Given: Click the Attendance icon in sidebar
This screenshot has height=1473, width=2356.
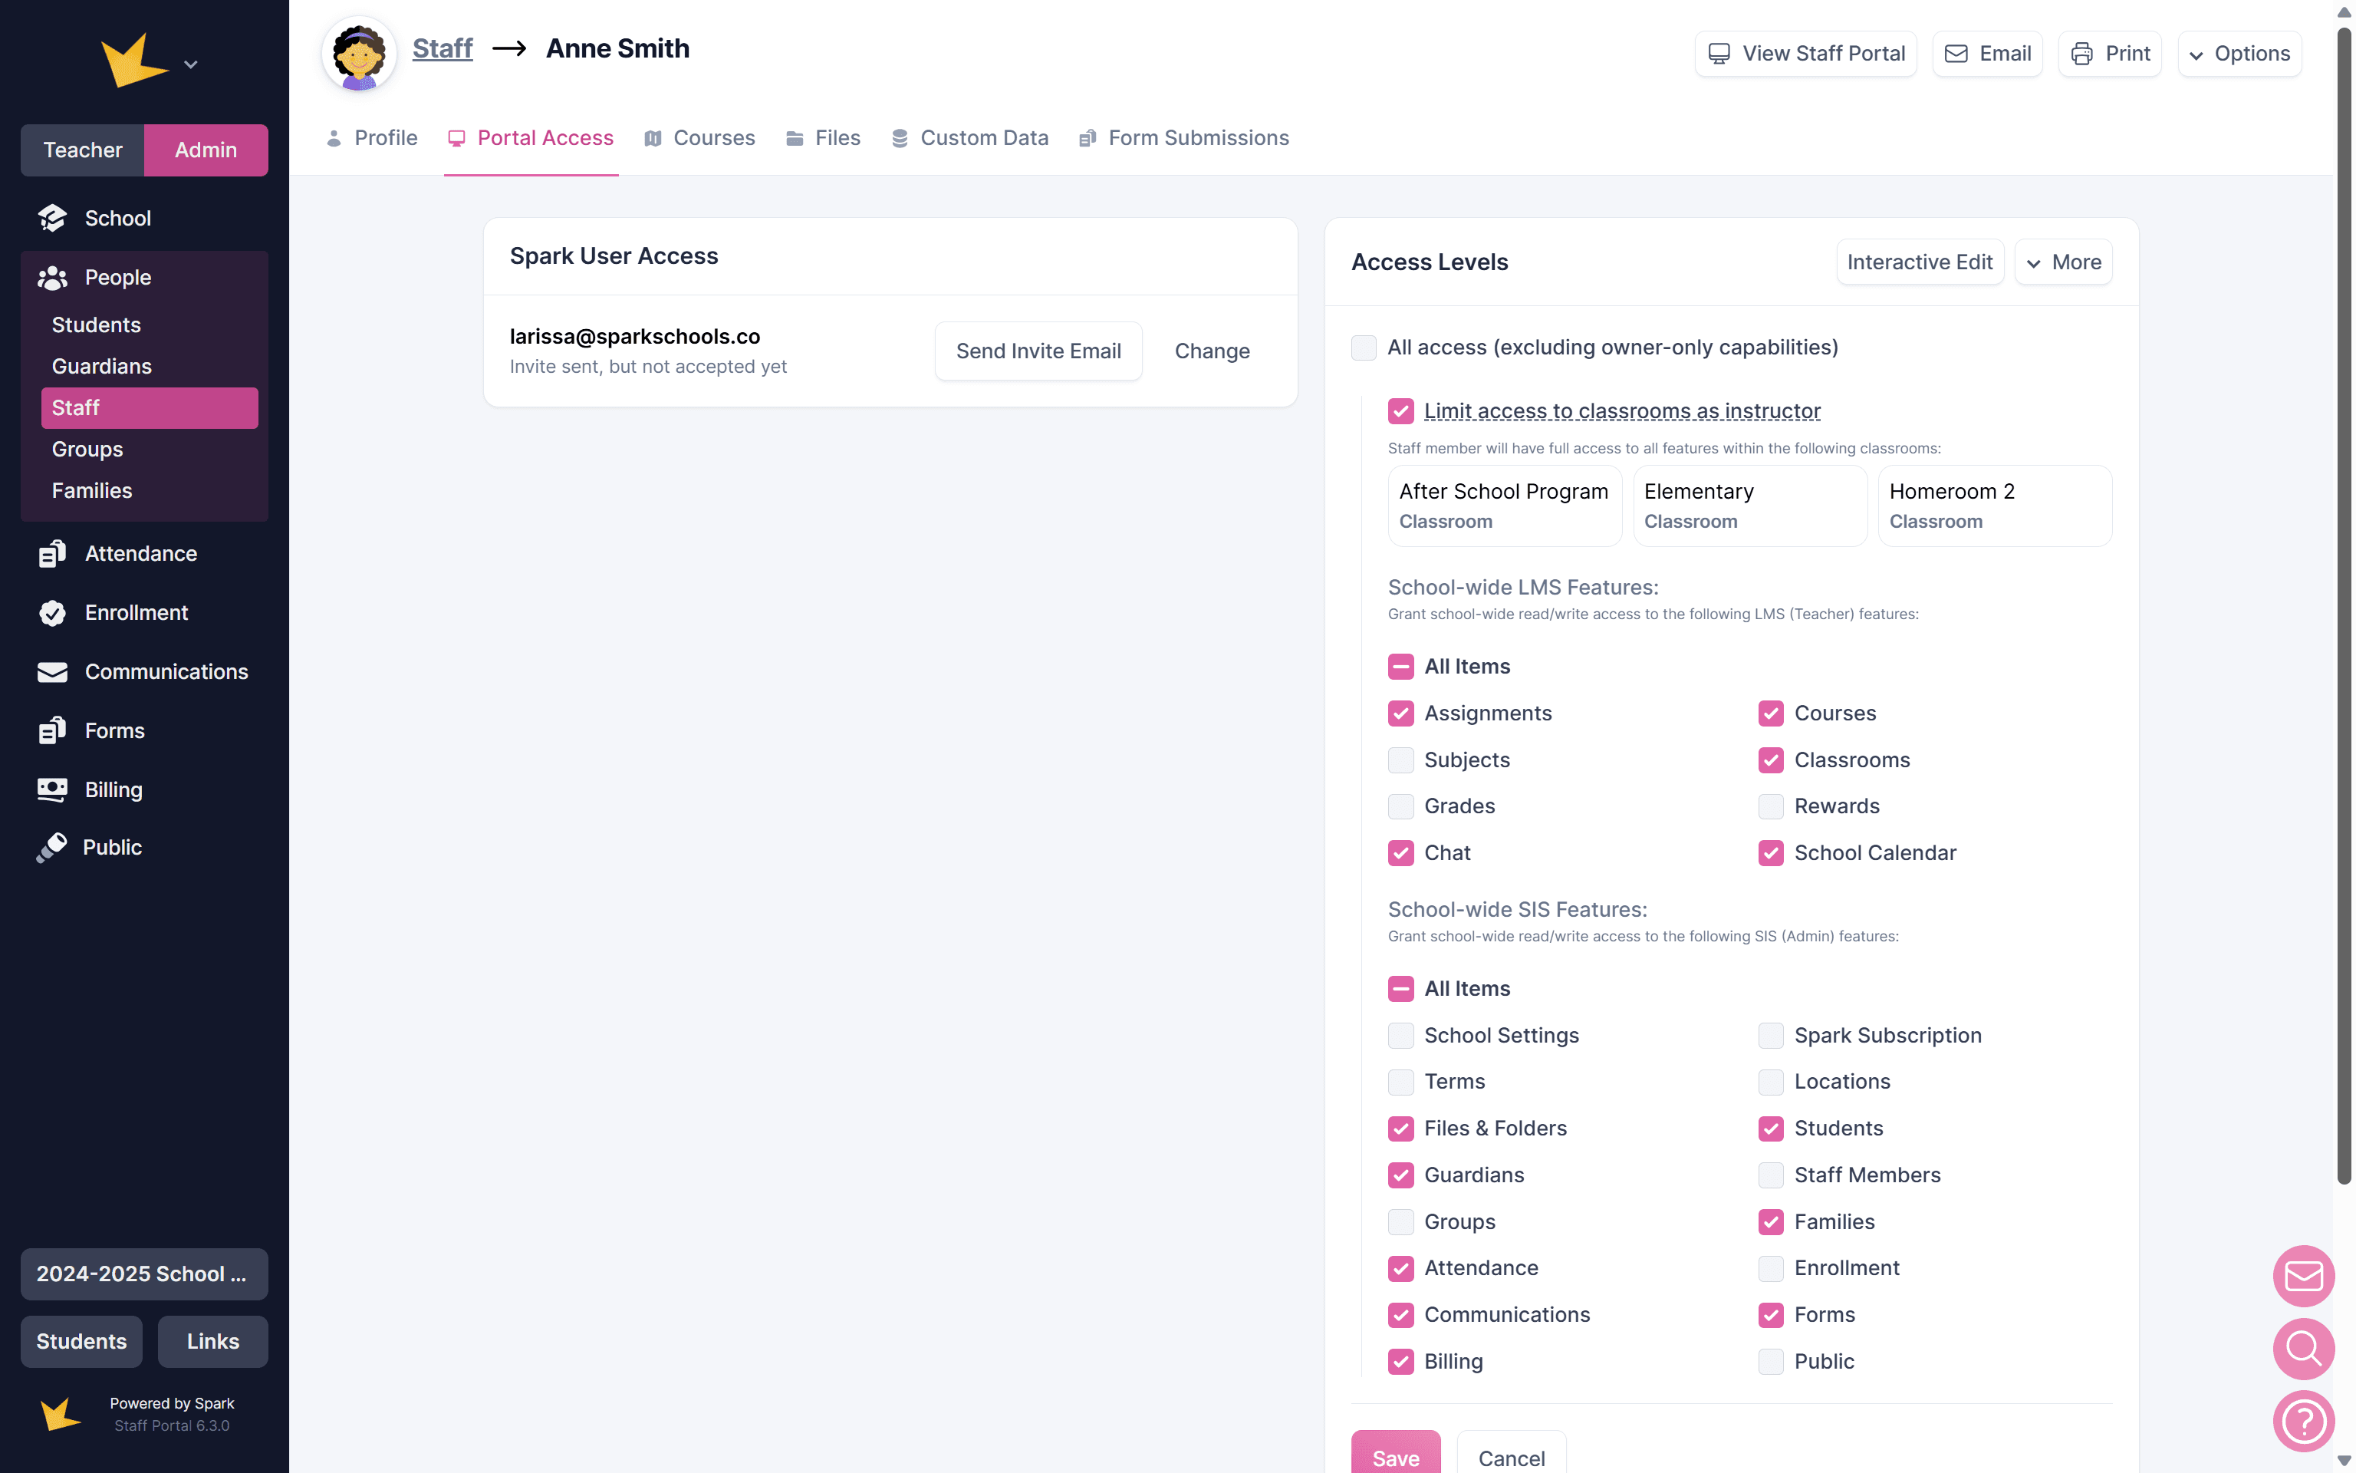Looking at the screenshot, I should [51, 553].
